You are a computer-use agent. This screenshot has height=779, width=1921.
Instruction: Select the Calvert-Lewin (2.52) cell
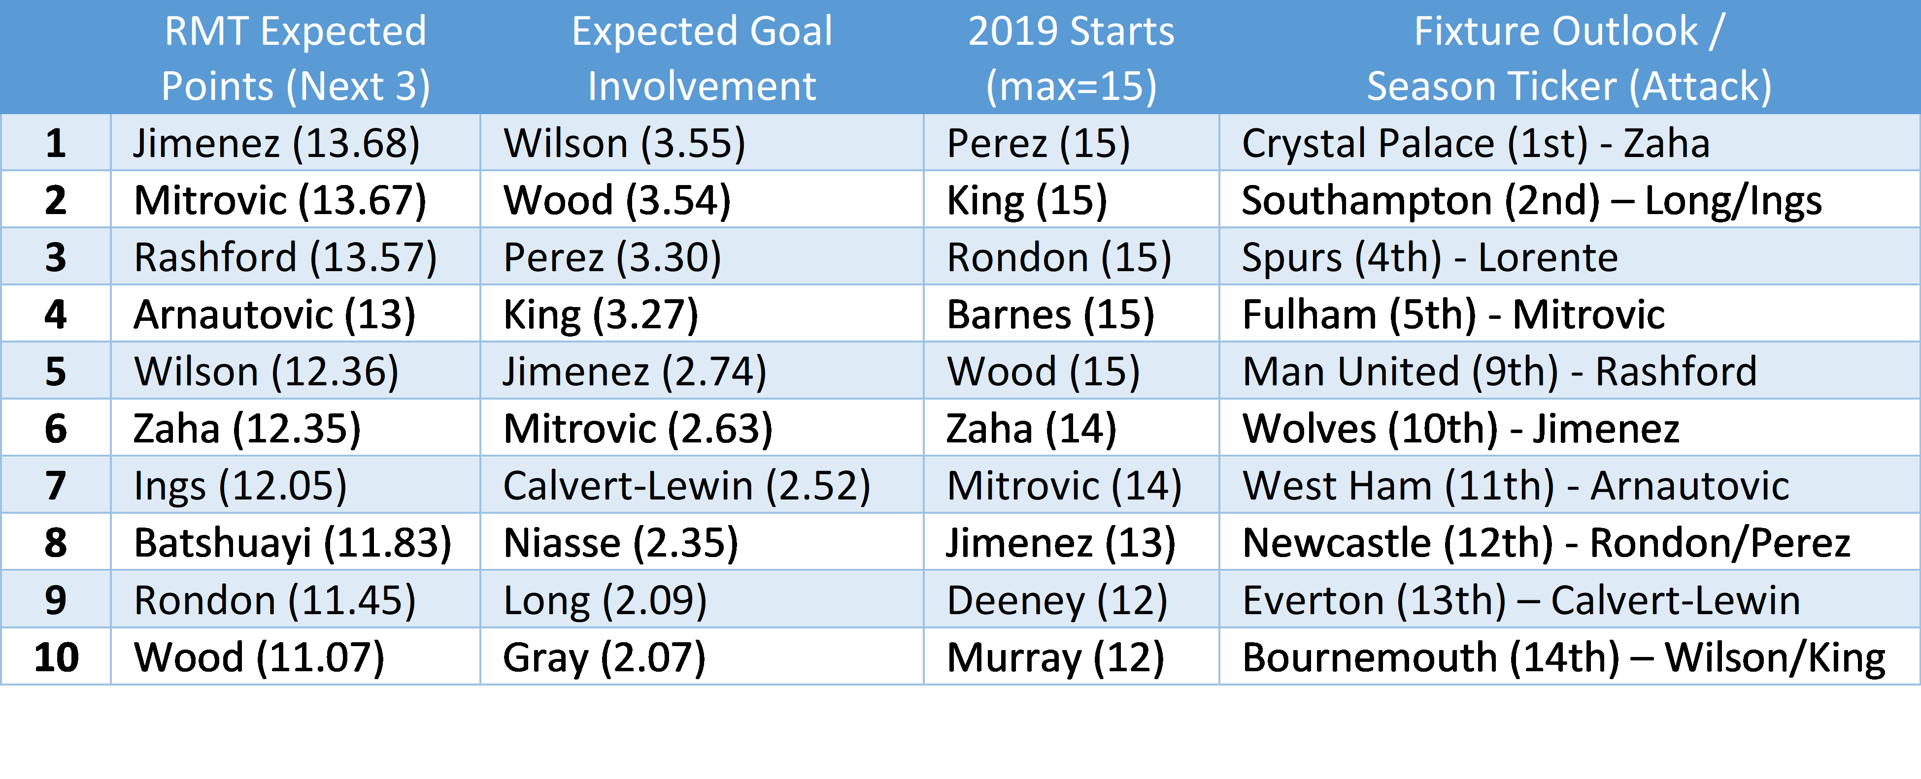[687, 486]
